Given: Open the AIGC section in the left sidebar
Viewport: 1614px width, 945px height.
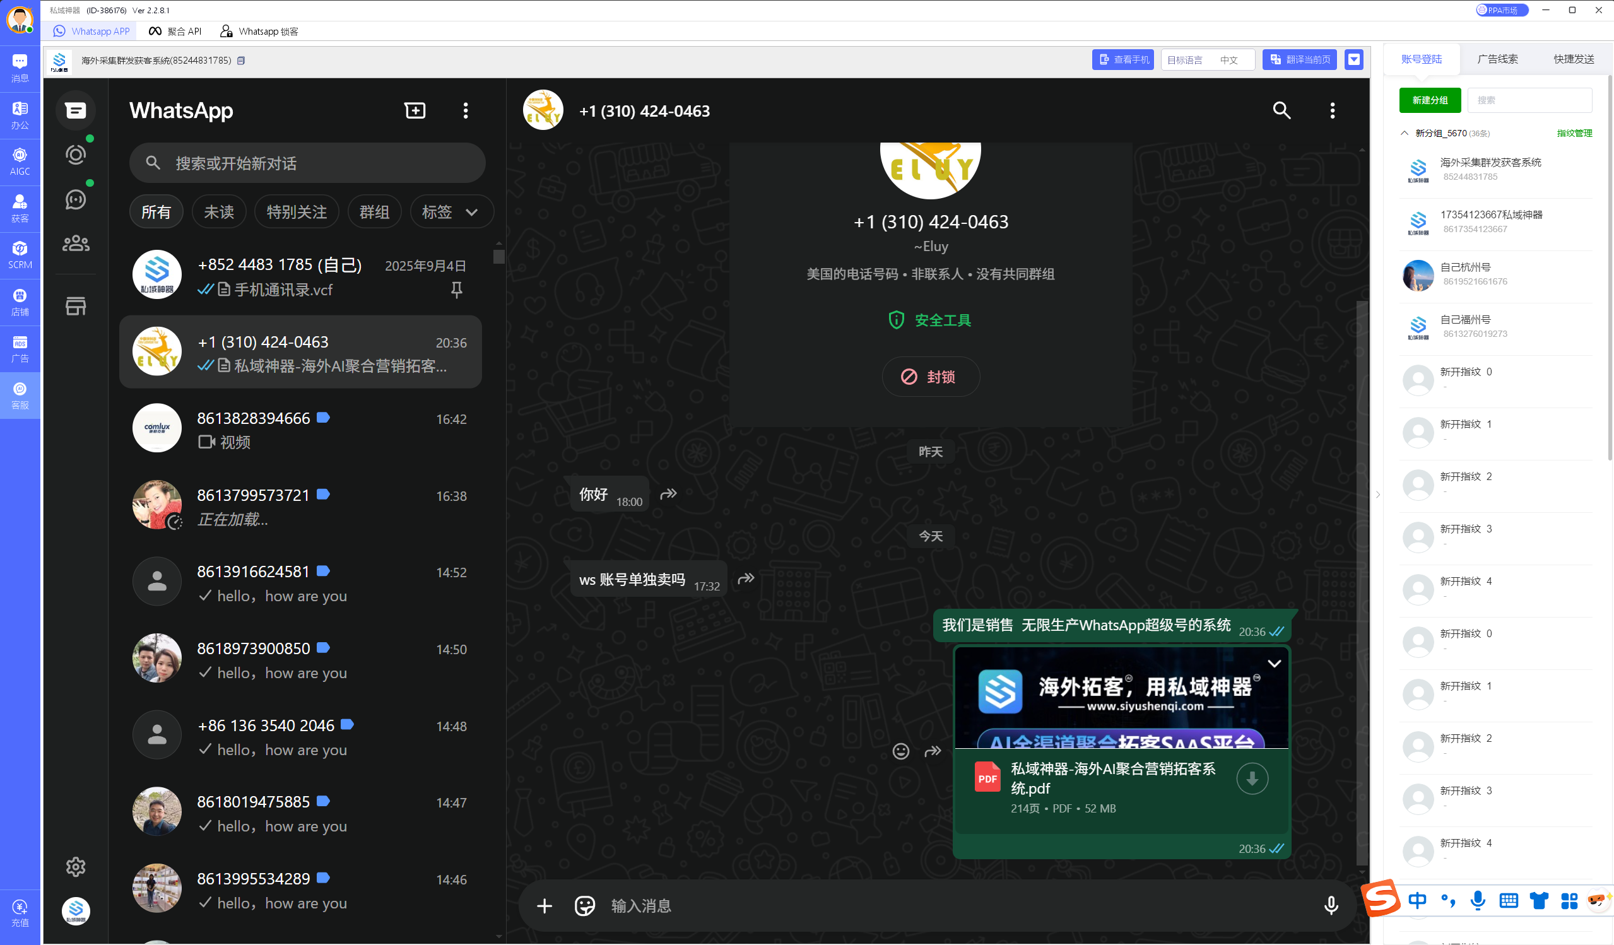Looking at the screenshot, I should 20,160.
